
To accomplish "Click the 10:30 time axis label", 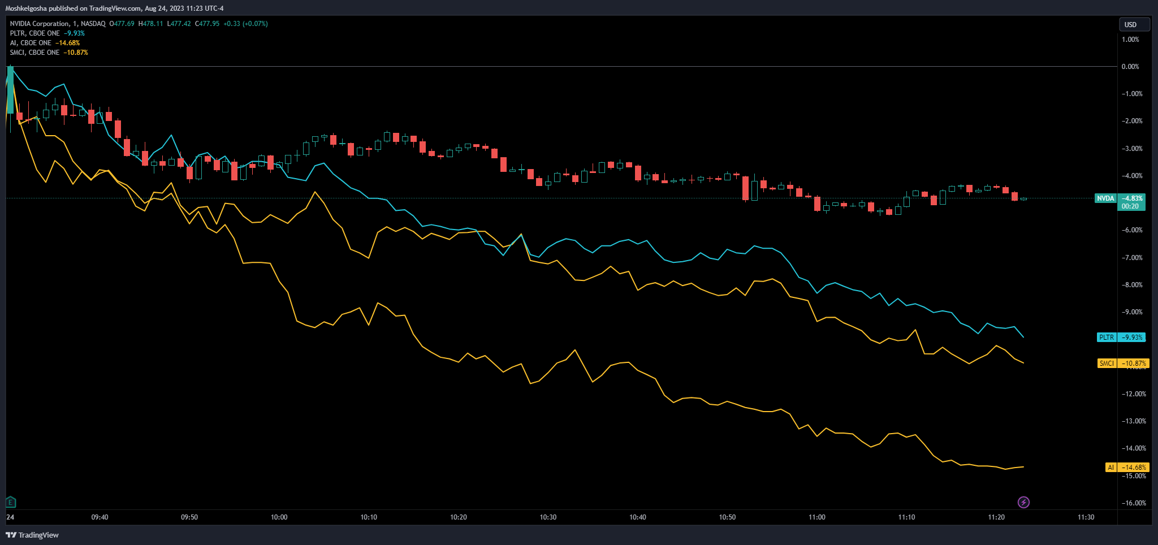I will point(548,517).
